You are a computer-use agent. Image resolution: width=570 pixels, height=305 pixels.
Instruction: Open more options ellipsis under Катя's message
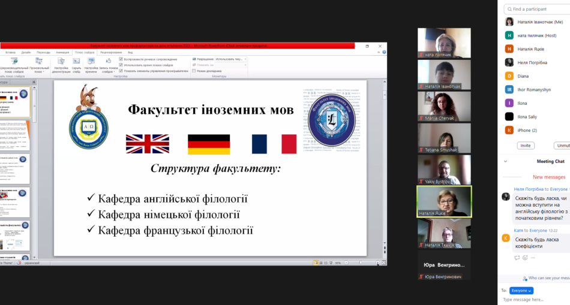click(533, 258)
